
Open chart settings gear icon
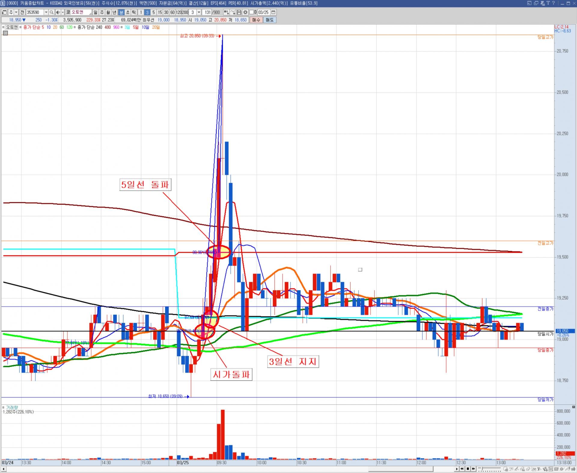click(x=245, y=12)
